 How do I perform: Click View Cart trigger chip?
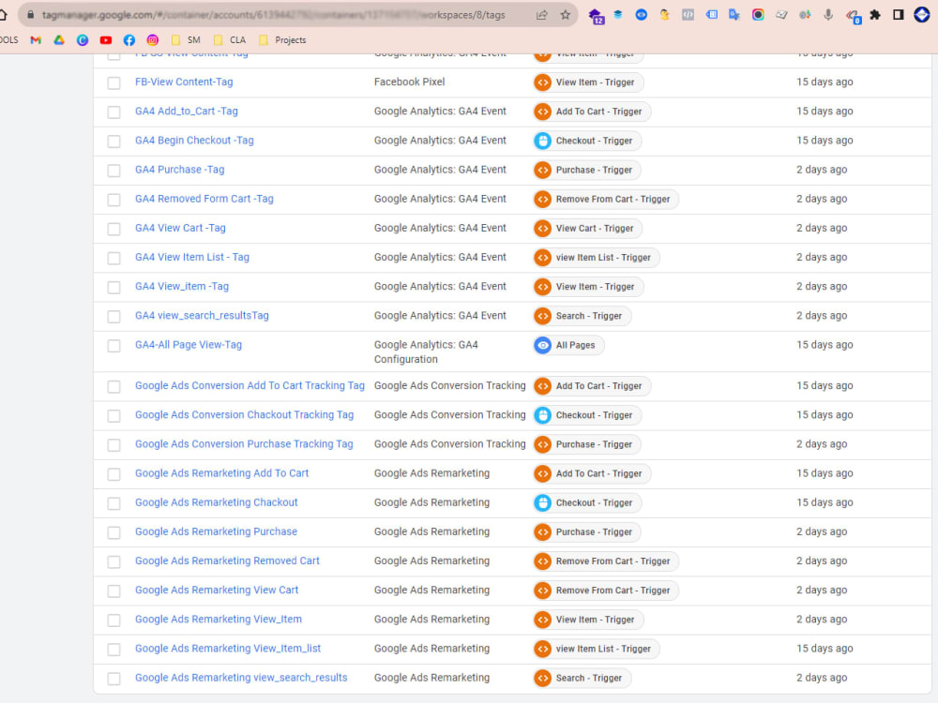pyautogui.click(x=587, y=229)
